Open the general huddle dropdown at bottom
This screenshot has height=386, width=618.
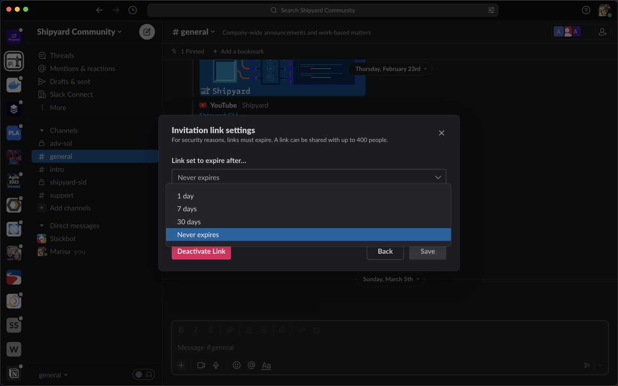[53, 375]
